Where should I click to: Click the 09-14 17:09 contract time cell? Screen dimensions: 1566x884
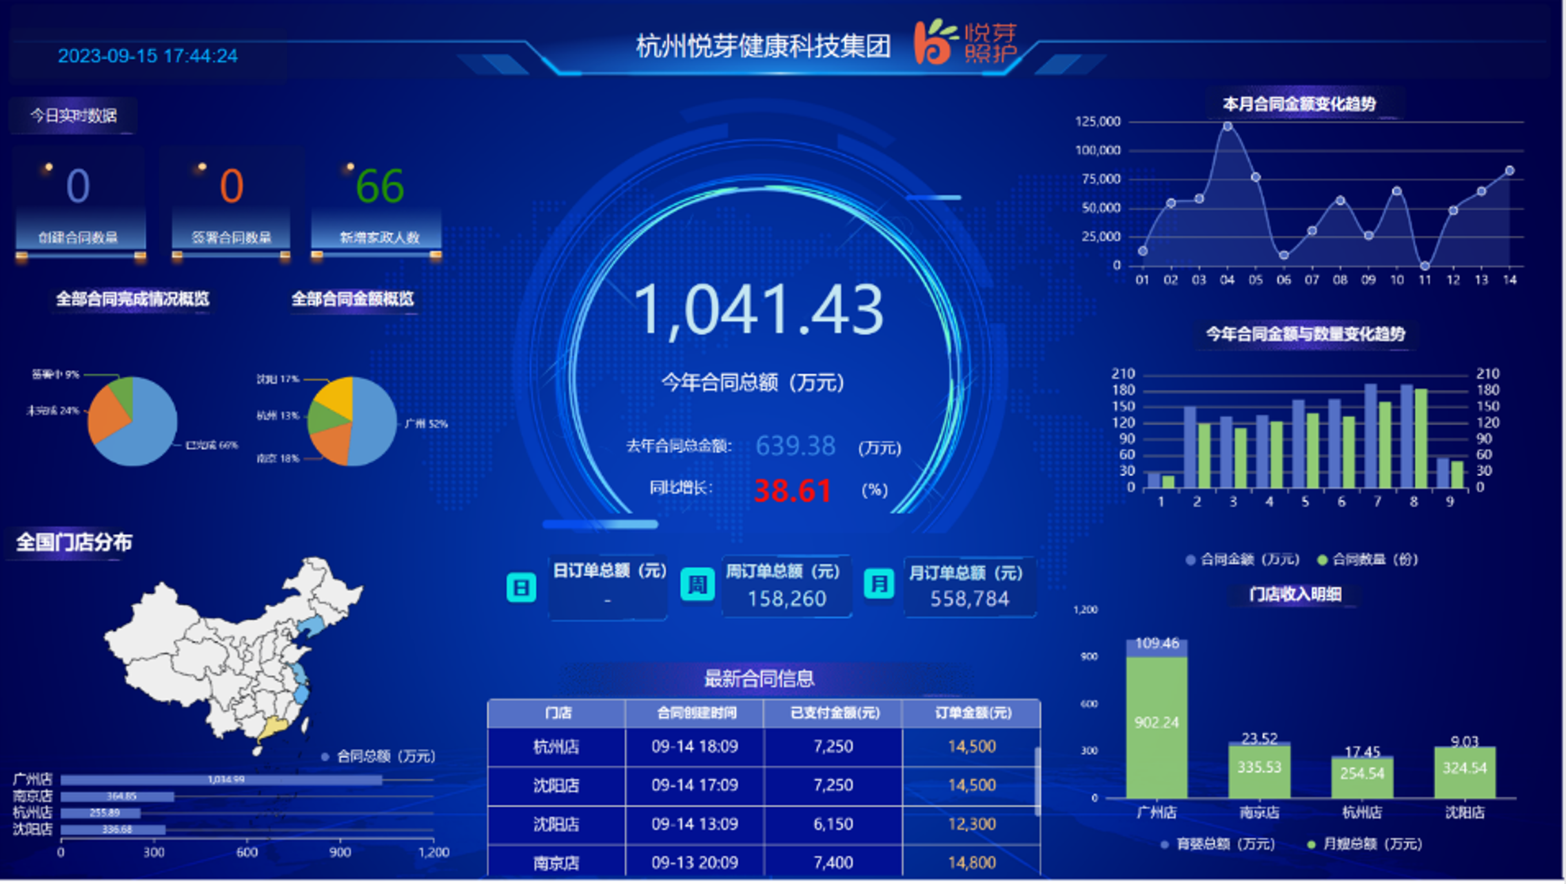pos(695,785)
